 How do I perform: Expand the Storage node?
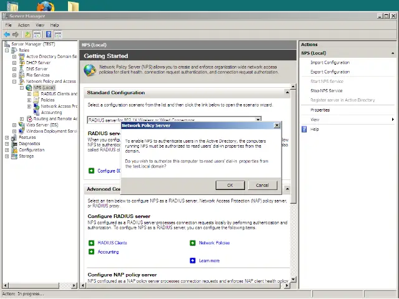coord(7,156)
